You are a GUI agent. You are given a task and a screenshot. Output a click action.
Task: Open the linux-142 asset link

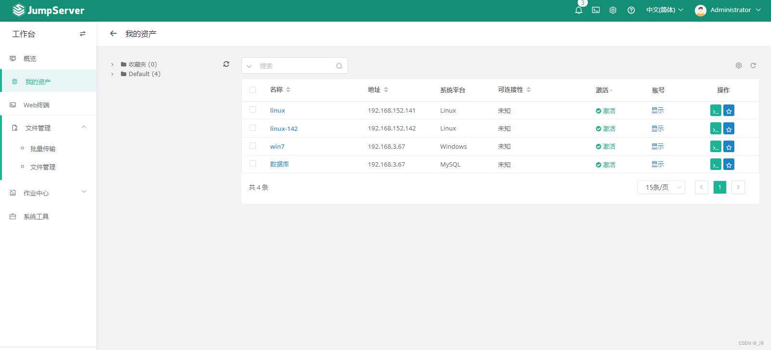pos(284,129)
